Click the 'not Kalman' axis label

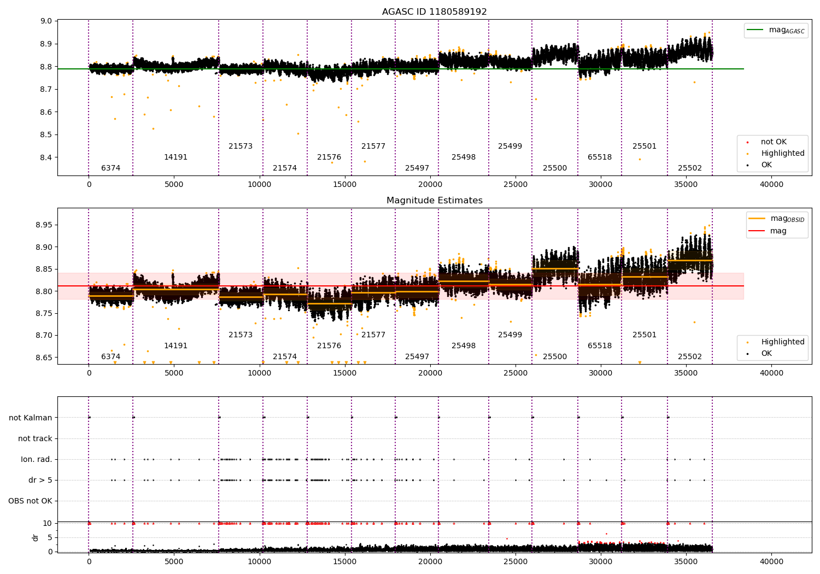point(31,418)
